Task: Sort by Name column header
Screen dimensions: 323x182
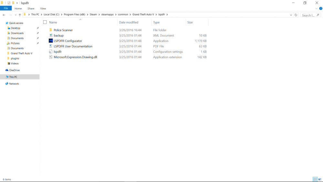Action: pyautogui.click(x=53, y=22)
